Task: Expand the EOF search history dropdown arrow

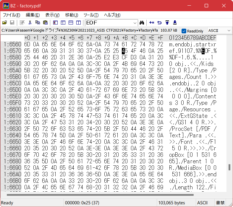Action: tap(135, 23)
